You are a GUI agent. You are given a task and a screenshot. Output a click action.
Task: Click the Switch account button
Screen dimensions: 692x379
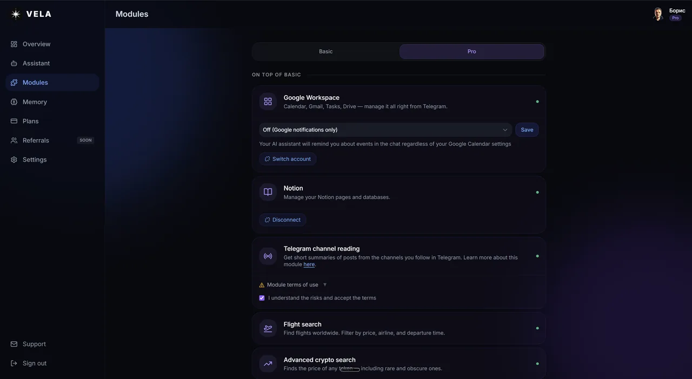point(288,159)
